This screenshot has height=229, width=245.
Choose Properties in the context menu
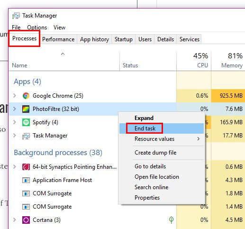(162, 198)
